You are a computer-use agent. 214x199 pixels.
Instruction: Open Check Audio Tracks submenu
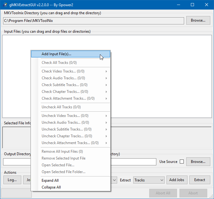(x=71, y=78)
